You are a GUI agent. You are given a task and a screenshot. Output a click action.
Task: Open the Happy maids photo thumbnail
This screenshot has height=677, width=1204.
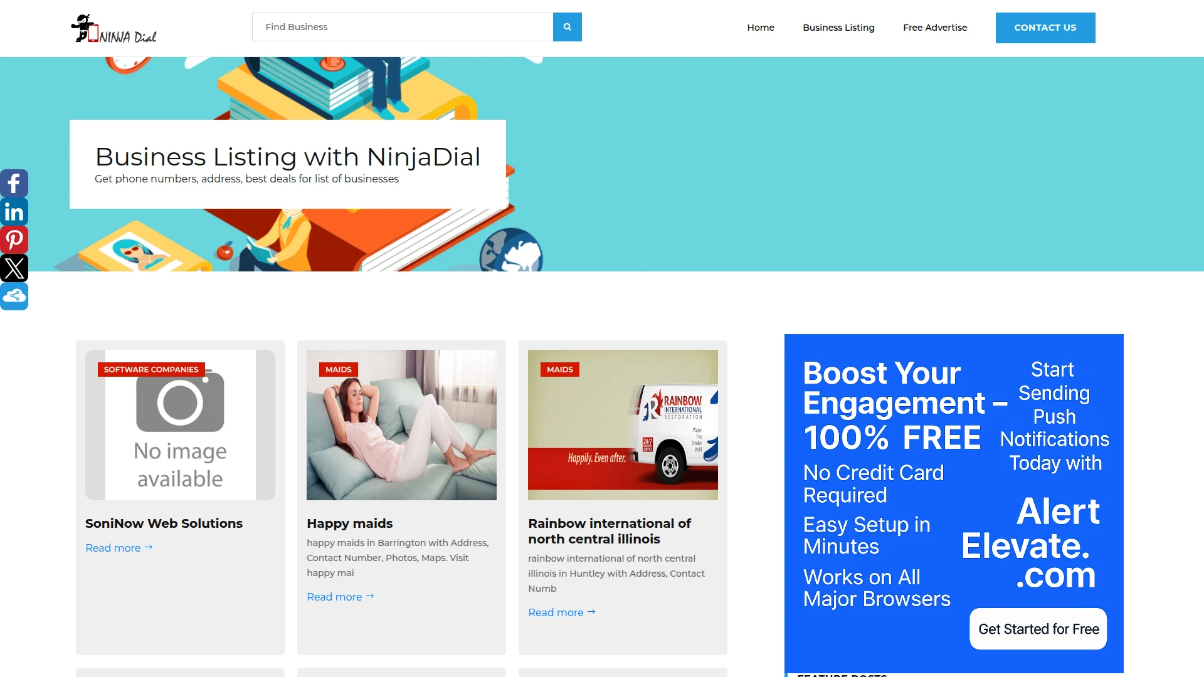click(x=401, y=425)
